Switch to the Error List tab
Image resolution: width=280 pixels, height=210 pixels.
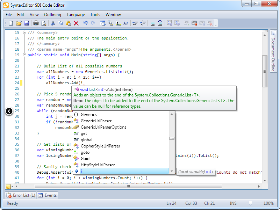[x=21, y=195]
